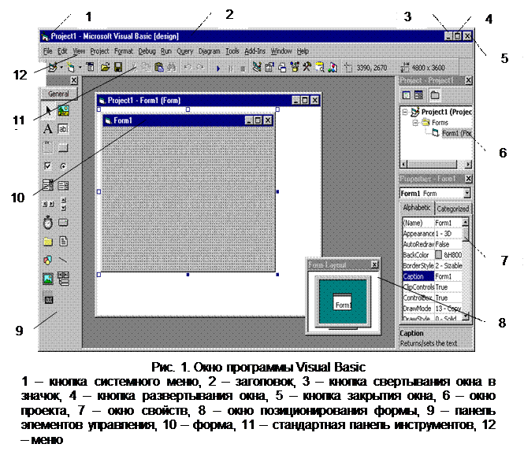Click the Properties list scroll-up arrow
The width and height of the screenshot is (524, 455).
tap(466, 222)
